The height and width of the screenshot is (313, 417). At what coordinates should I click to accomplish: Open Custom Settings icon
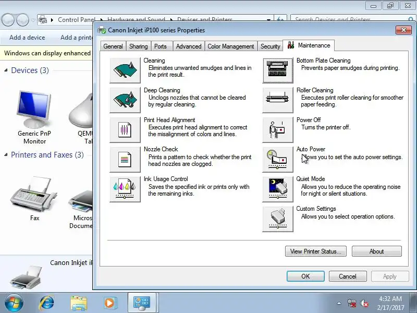278,219
